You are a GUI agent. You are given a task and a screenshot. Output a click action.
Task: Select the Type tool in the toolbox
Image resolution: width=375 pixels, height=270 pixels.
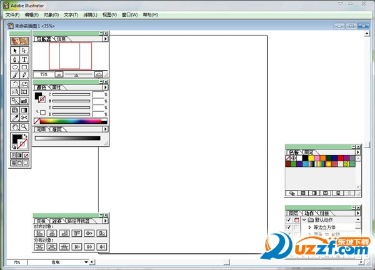click(24, 59)
